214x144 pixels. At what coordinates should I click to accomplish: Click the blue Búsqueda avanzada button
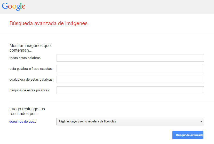(188, 135)
